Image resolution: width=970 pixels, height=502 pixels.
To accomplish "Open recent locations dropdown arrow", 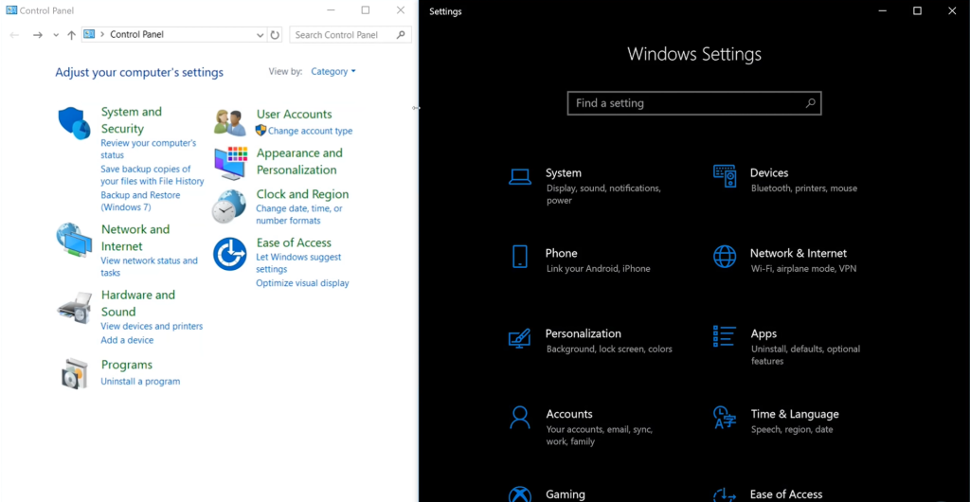I will 56,35.
